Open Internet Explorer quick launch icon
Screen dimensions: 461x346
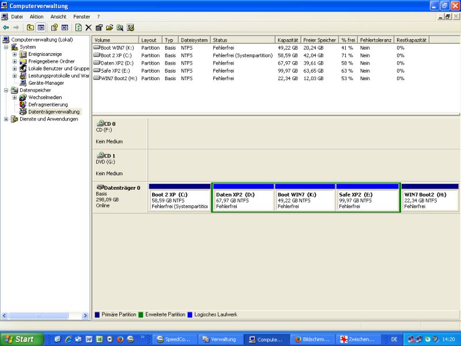click(68, 339)
